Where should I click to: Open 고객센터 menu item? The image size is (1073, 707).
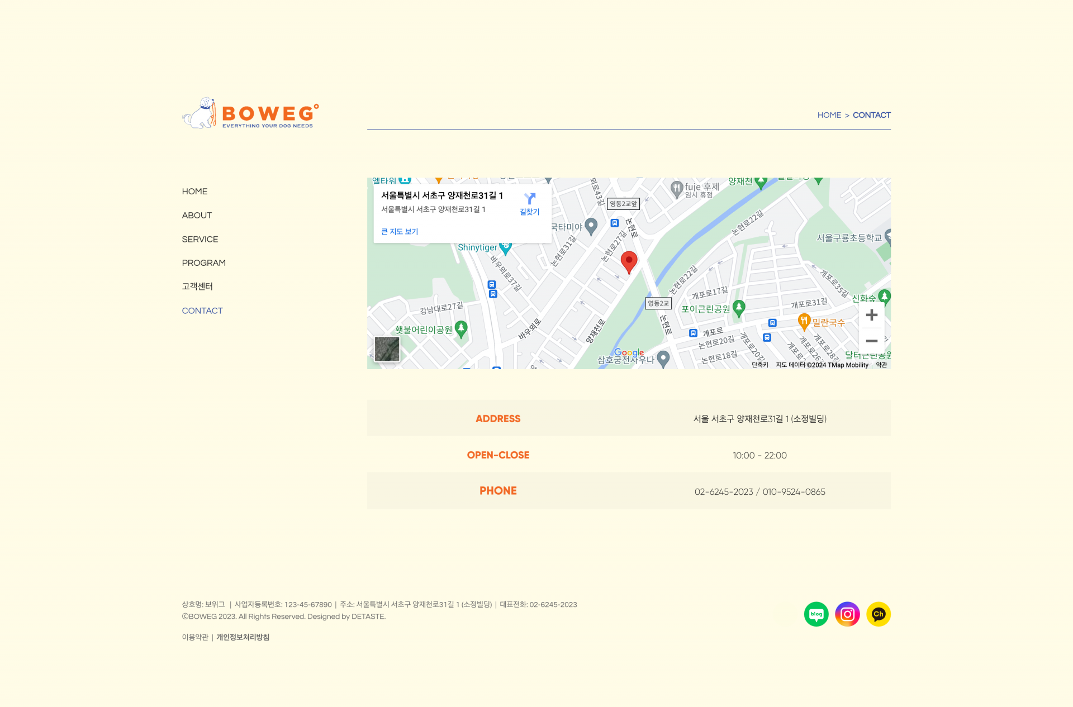(197, 286)
